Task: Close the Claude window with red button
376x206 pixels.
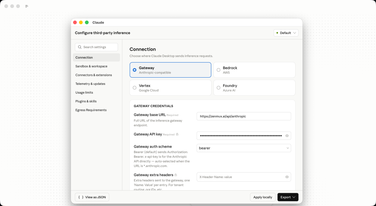Action: click(x=75, y=23)
